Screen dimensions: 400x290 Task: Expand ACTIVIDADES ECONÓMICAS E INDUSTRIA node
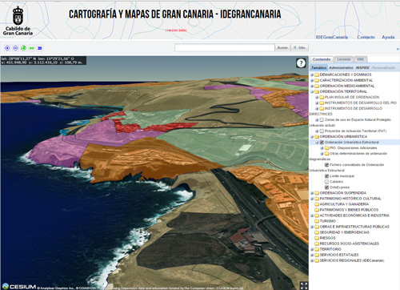312,215
